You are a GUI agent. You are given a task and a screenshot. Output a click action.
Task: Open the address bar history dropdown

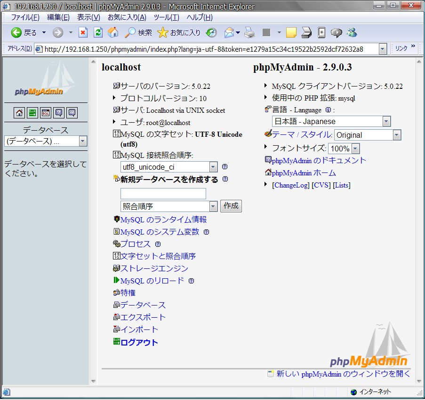point(383,49)
